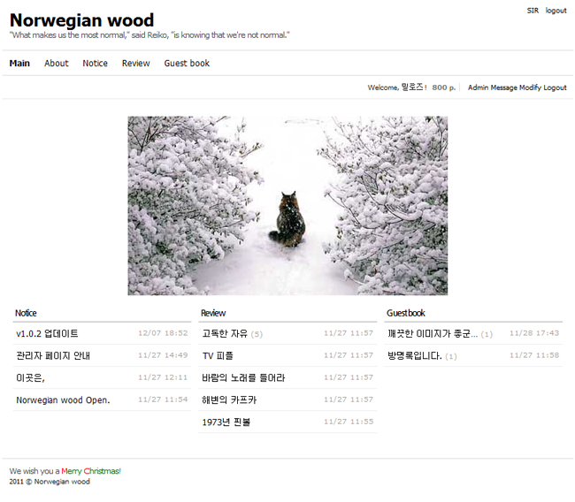
Task: Open the SIR link at top right
Action: pos(533,11)
